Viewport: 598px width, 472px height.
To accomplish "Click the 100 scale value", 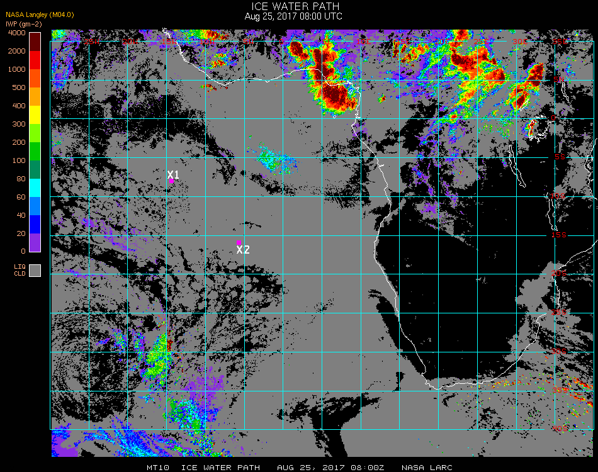I will (19, 161).
